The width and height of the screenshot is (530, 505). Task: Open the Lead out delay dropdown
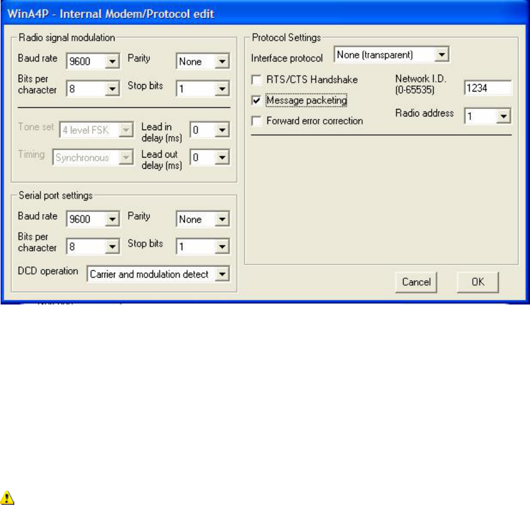[x=210, y=158]
